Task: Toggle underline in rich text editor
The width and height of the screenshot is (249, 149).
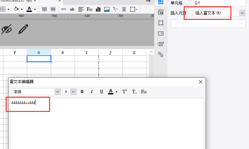Action: (102, 92)
